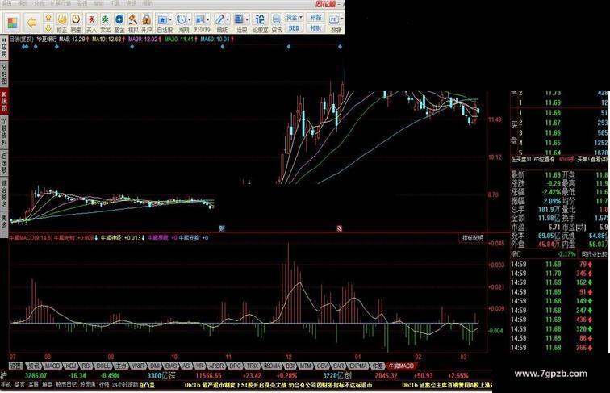This screenshot has width=610, height=393.
Task: Click the colorful home page icon
Action: coord(12,23)
